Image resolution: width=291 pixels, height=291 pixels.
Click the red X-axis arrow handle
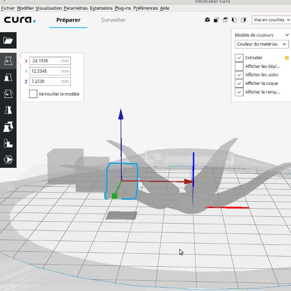pos(189,181)
